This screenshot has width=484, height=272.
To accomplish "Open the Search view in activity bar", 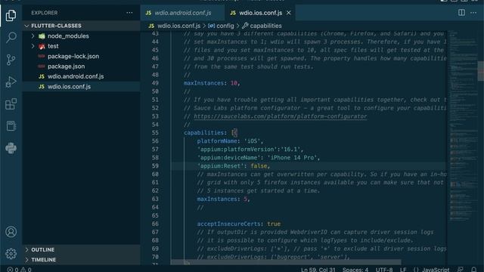I will [x=11, y=37].
